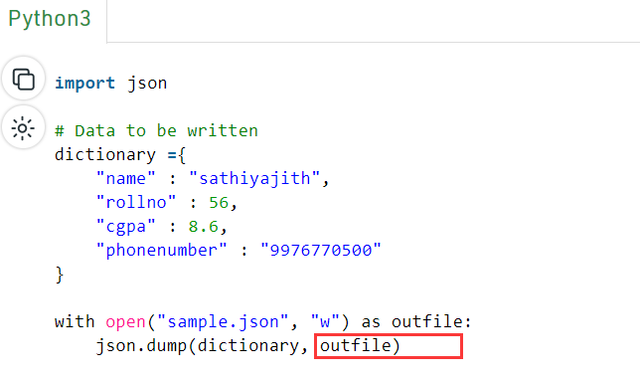Click the "w" mode string

tap(325, 321)
